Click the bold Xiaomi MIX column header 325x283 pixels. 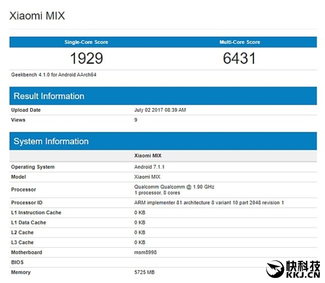148,156
